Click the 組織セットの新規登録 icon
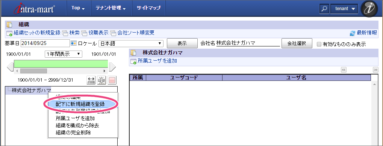This screenshot has width=383, height=146. point(9,33)
